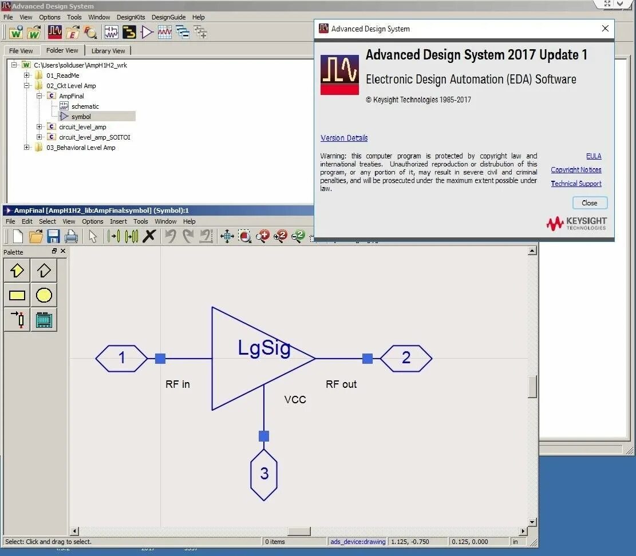Open Version Details link in About dialog

pyautogui.click(x=344, y=138)
